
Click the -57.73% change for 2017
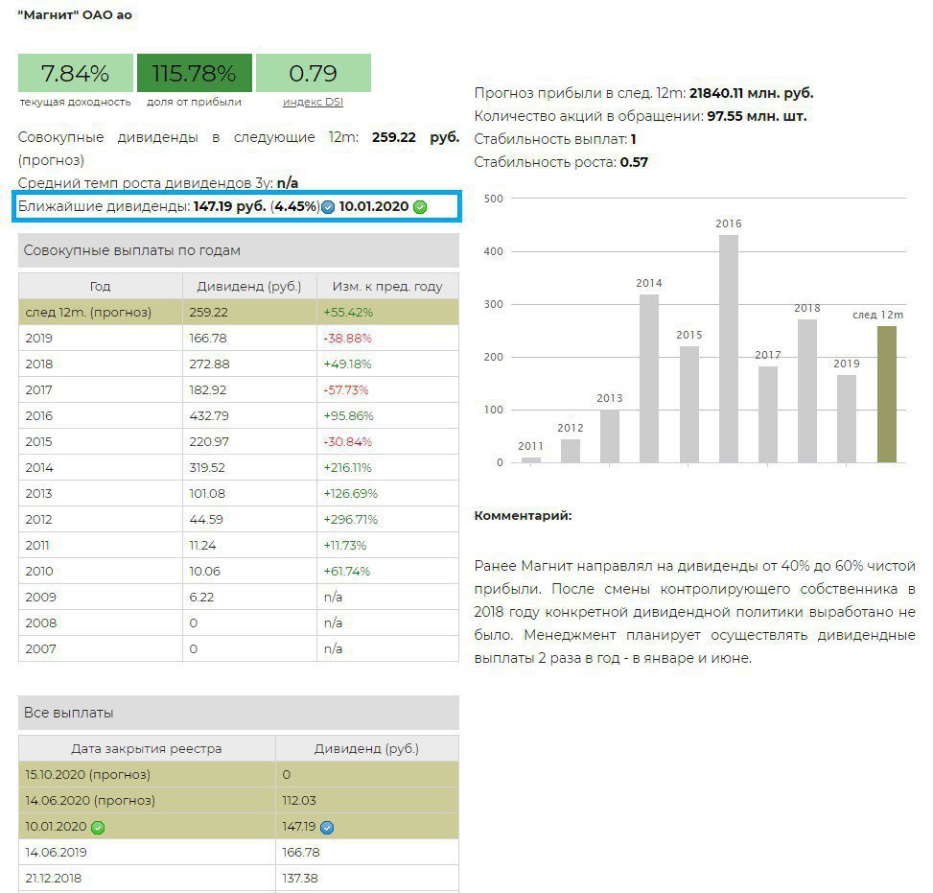[346, 390]
